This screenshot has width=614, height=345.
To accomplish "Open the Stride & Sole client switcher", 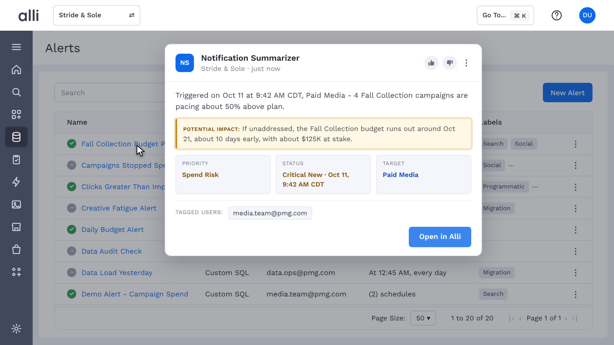I will click(97, 15).
